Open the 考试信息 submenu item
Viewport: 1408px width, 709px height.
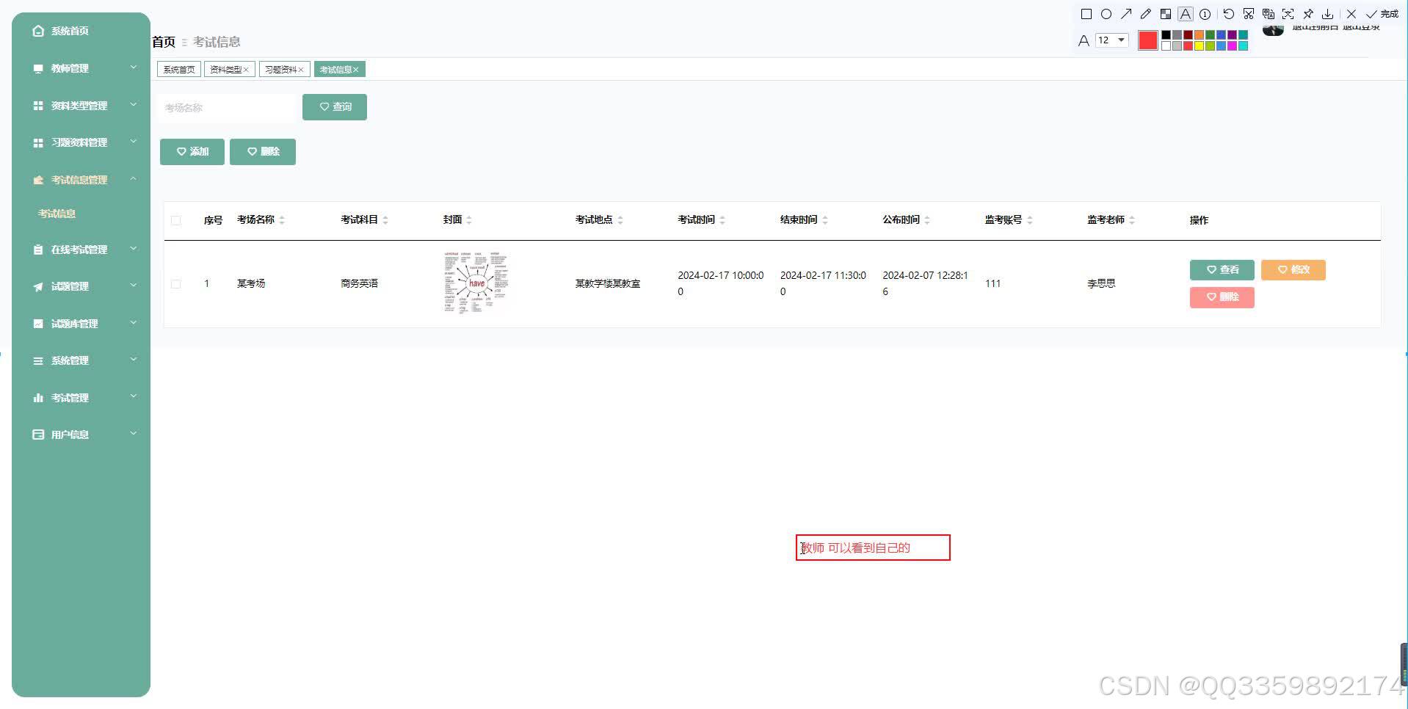[x=57, y=214]
